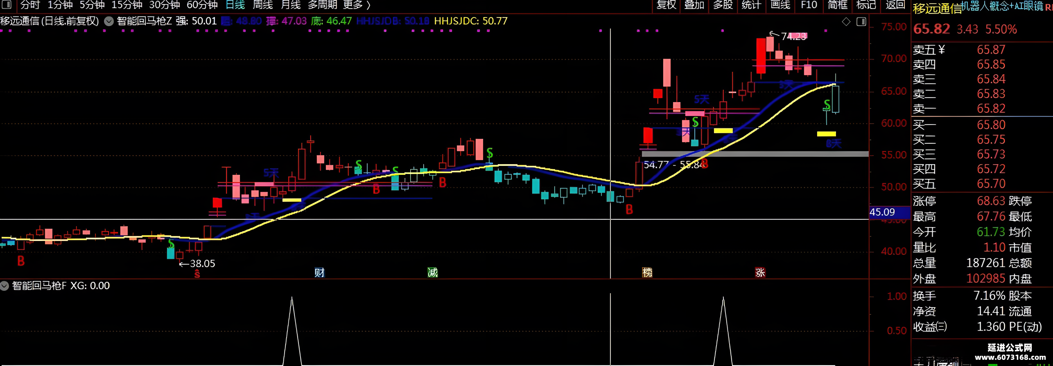The width and height of the screenshot is (1053, 366).
Task: Open the 智能回马枪Z indicator dropdown
Action: pyautogui.click(x=109, y=21)
